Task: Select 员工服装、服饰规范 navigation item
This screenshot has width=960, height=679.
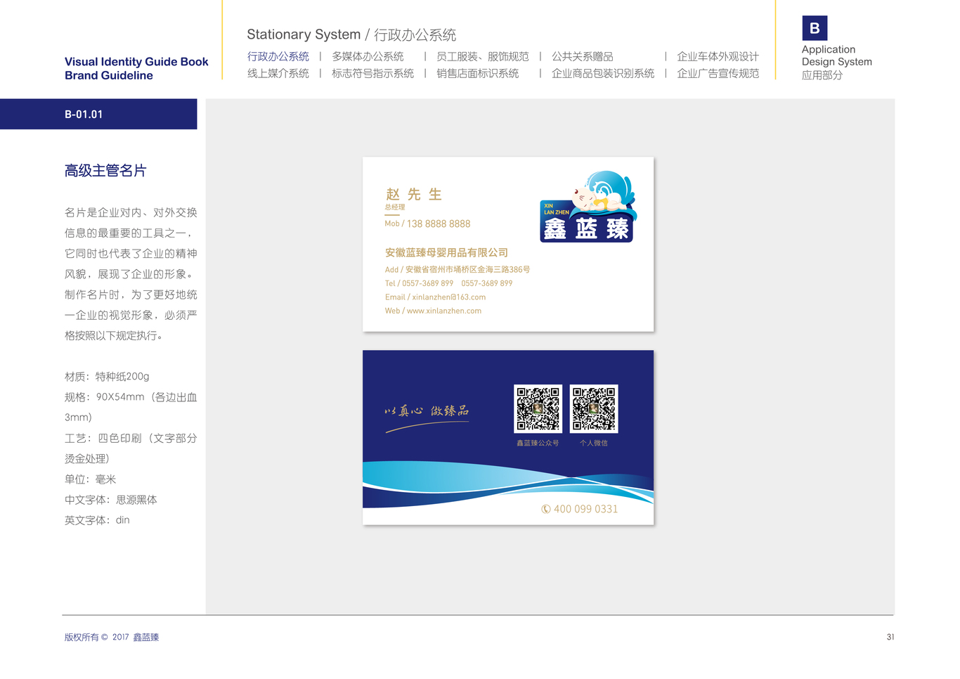Action: point(482,56)
